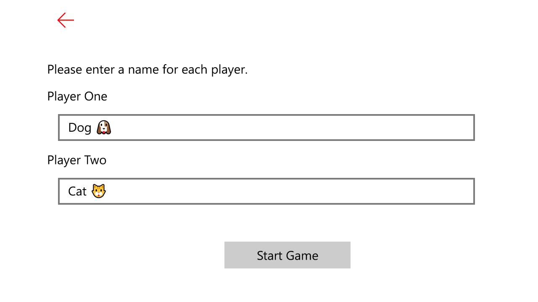This screenshot has width=538, height=302.
Task: Focus the Player Two name field
Action: pyautogui.click(x=266, y=191)
